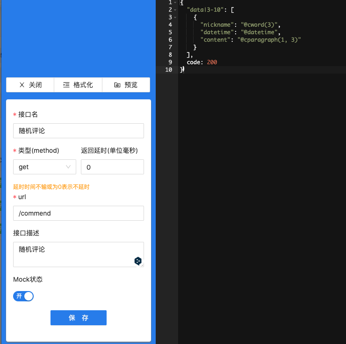Image resolution: width=346 pixels, height=344 pixels.
Task: Click the hexagon extension icon in textarea
Action: [138, 261]
